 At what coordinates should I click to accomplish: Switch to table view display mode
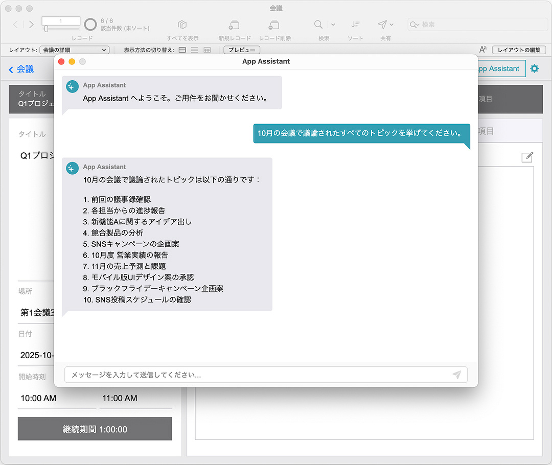coord(207,50)
